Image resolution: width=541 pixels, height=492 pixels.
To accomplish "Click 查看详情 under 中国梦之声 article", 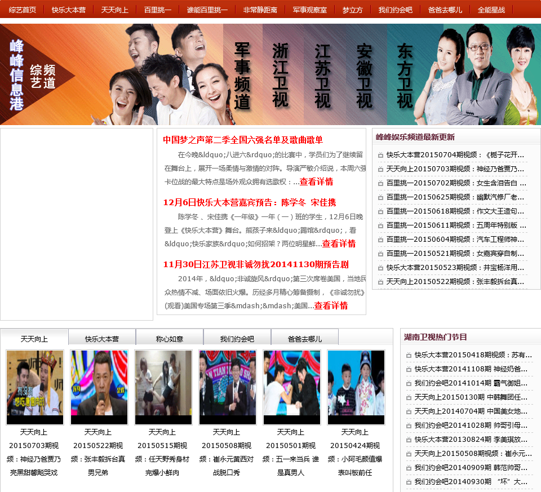I will pyautogui.click(x=316, y=181).
